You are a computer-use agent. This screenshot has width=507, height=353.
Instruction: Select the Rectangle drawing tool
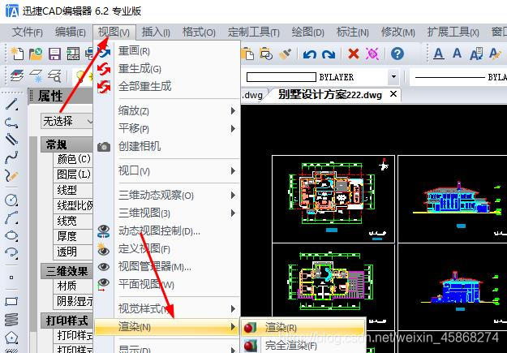11,302
